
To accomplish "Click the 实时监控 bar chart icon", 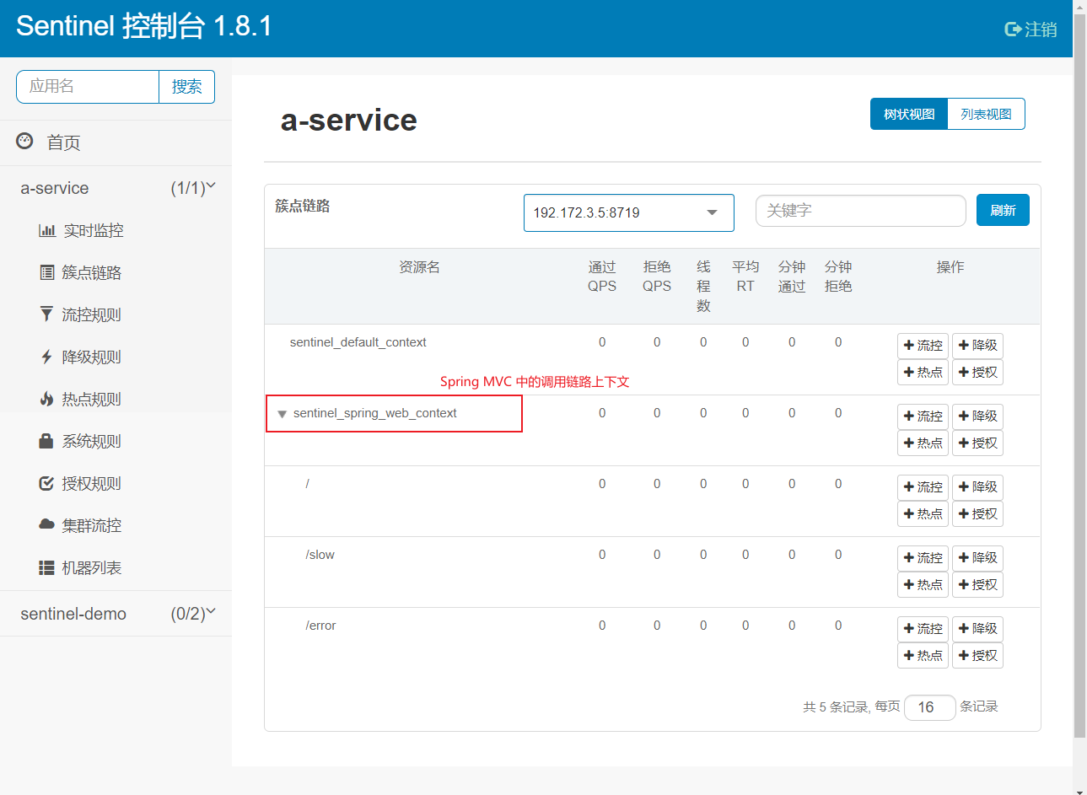I will pos(47,230).
